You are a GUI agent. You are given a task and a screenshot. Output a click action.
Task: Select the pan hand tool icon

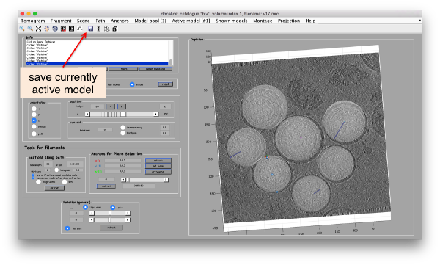tap(47, 29)
